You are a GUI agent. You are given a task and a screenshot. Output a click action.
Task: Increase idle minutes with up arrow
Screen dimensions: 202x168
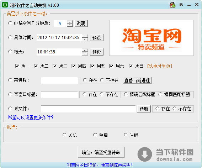[70, 22]
